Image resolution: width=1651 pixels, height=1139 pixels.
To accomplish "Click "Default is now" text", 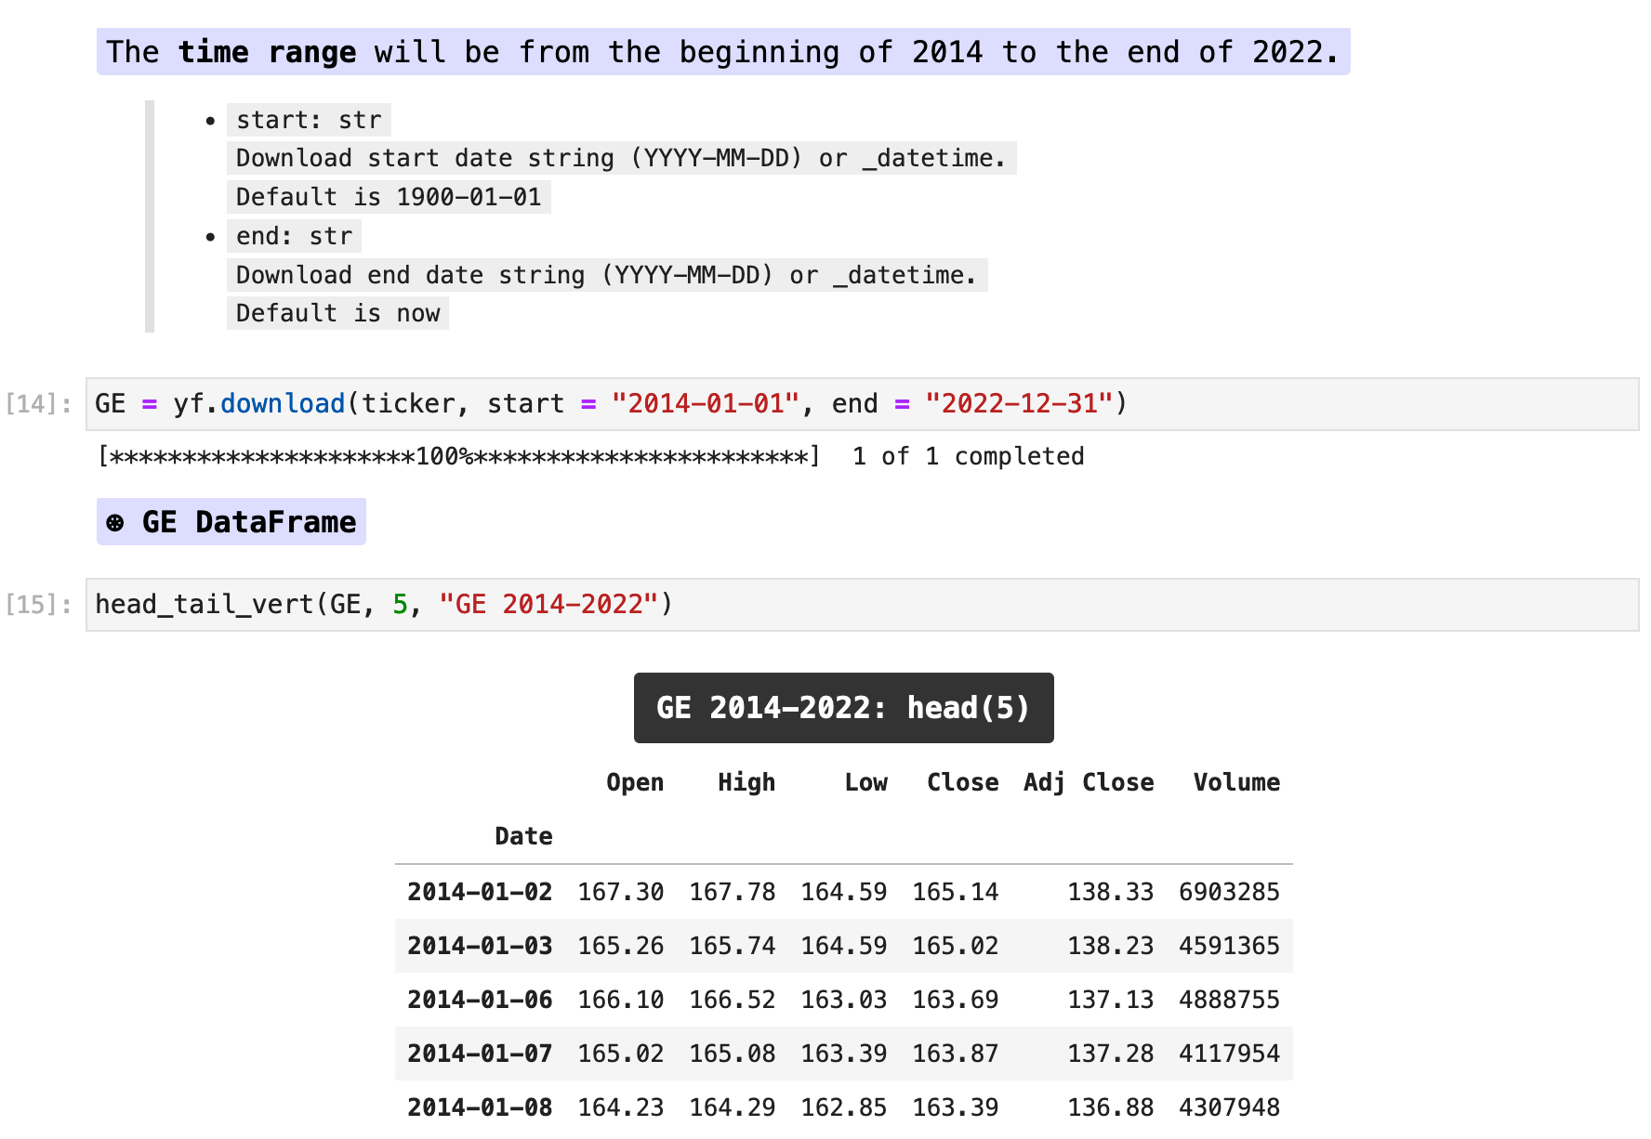I will coord(337,313).
